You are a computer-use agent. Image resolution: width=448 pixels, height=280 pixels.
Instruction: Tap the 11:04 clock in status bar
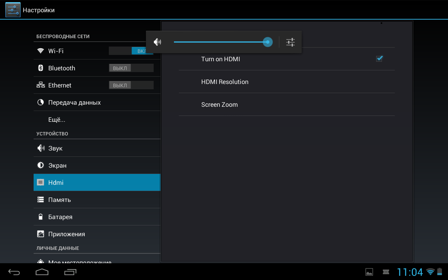pos(409,272)
